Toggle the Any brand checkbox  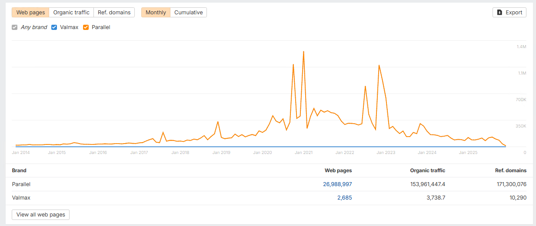[15, 27]
